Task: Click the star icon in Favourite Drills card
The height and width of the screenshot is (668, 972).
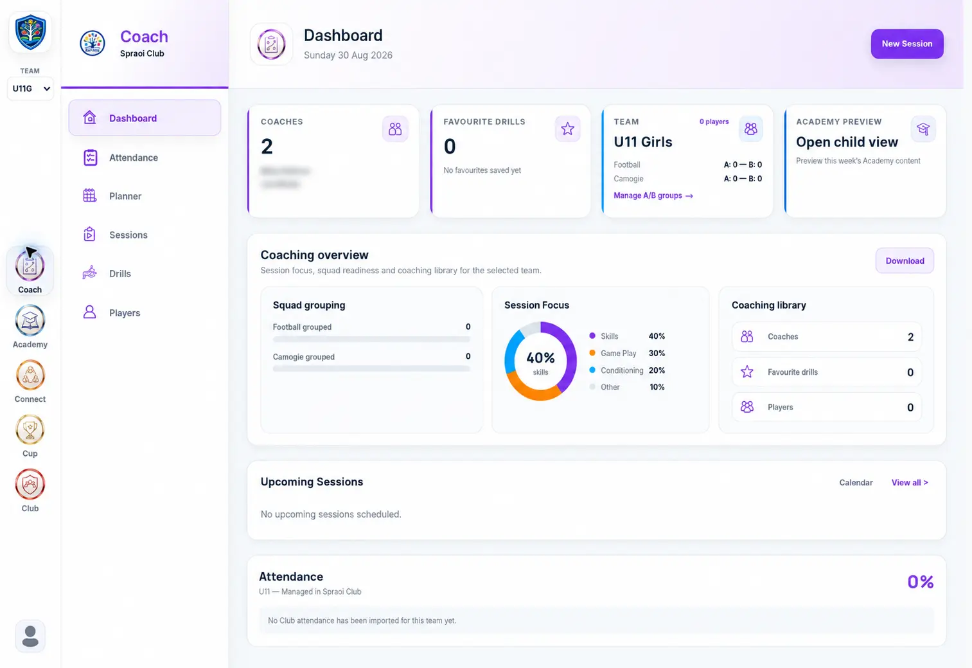Action: 567,129
